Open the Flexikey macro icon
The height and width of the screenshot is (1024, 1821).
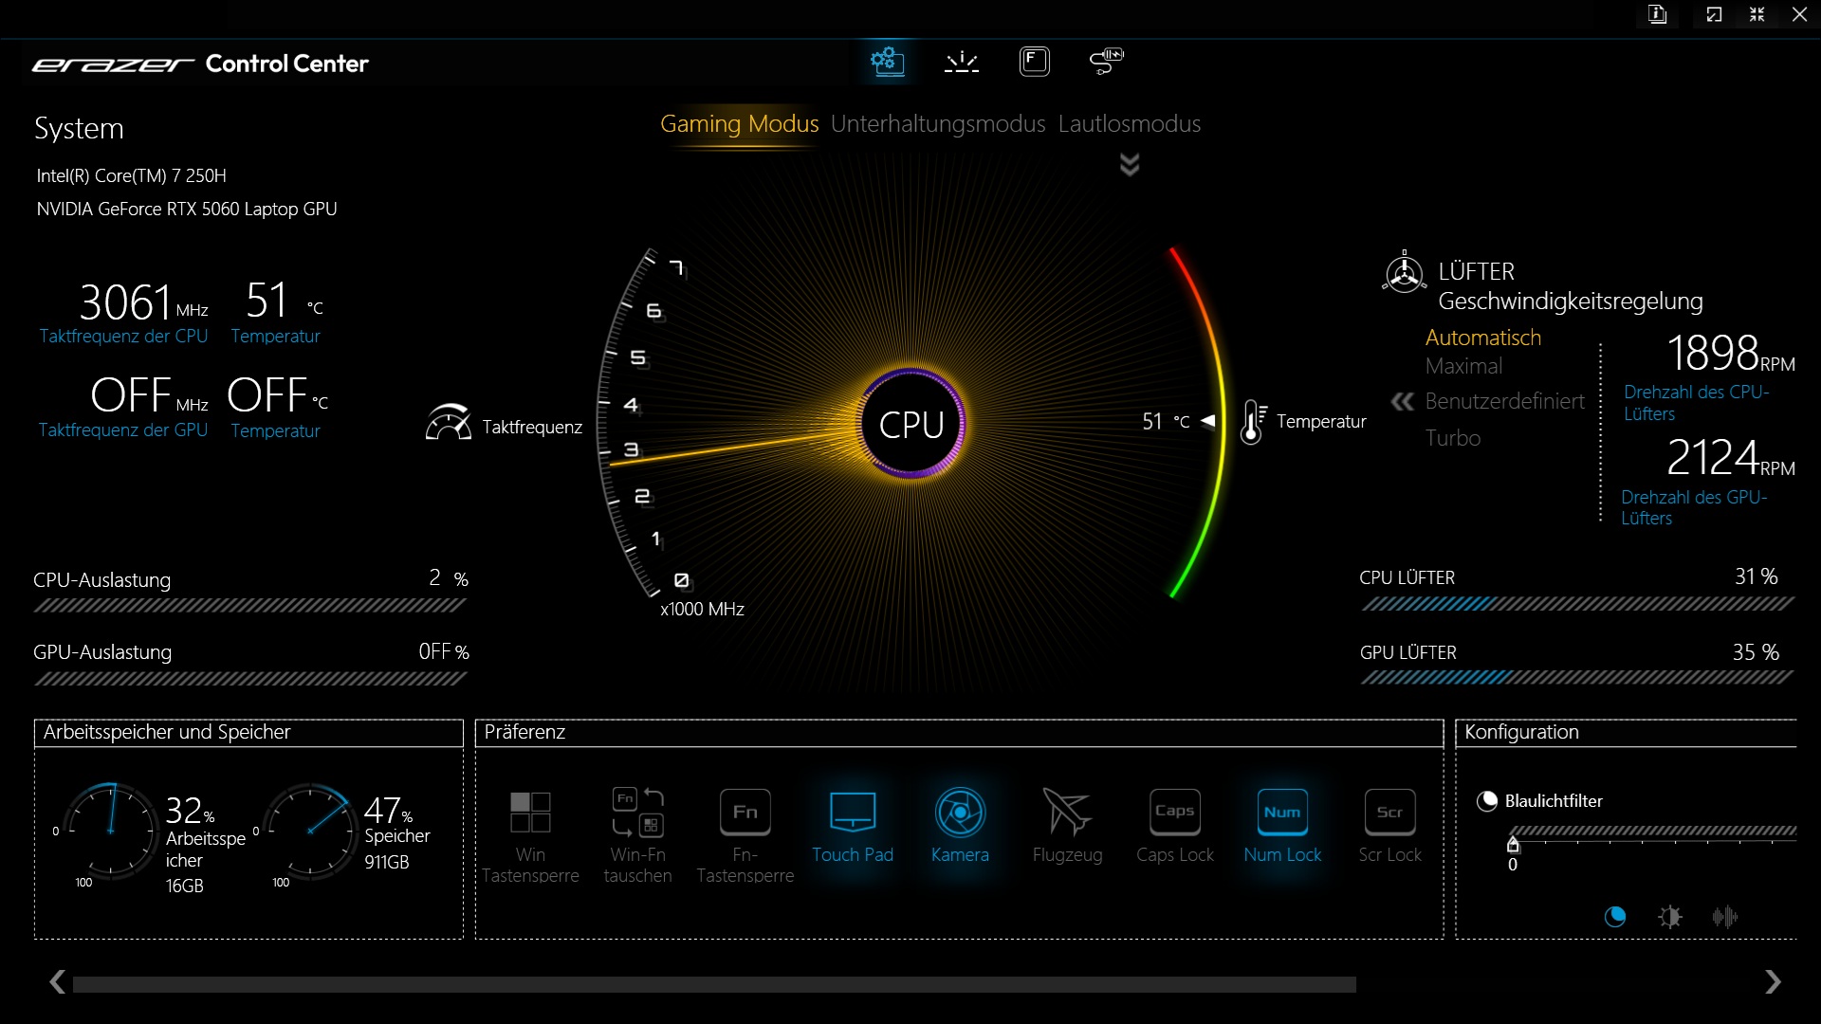point(1034,63)
